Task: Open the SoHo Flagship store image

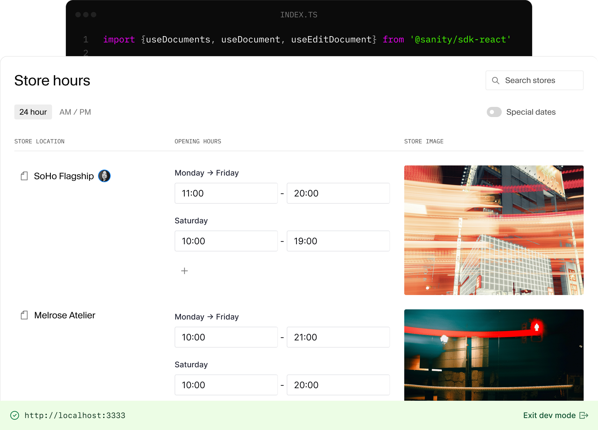Action: [x=494, y=230]
